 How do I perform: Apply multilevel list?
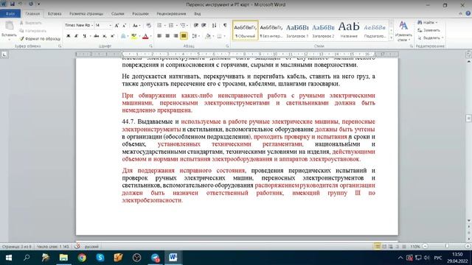point(182,26)
